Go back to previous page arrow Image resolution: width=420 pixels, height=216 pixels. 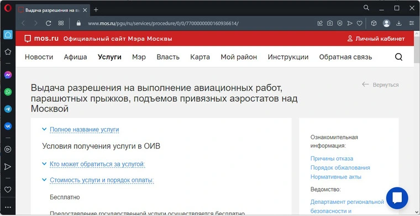(x=23, y=23)
